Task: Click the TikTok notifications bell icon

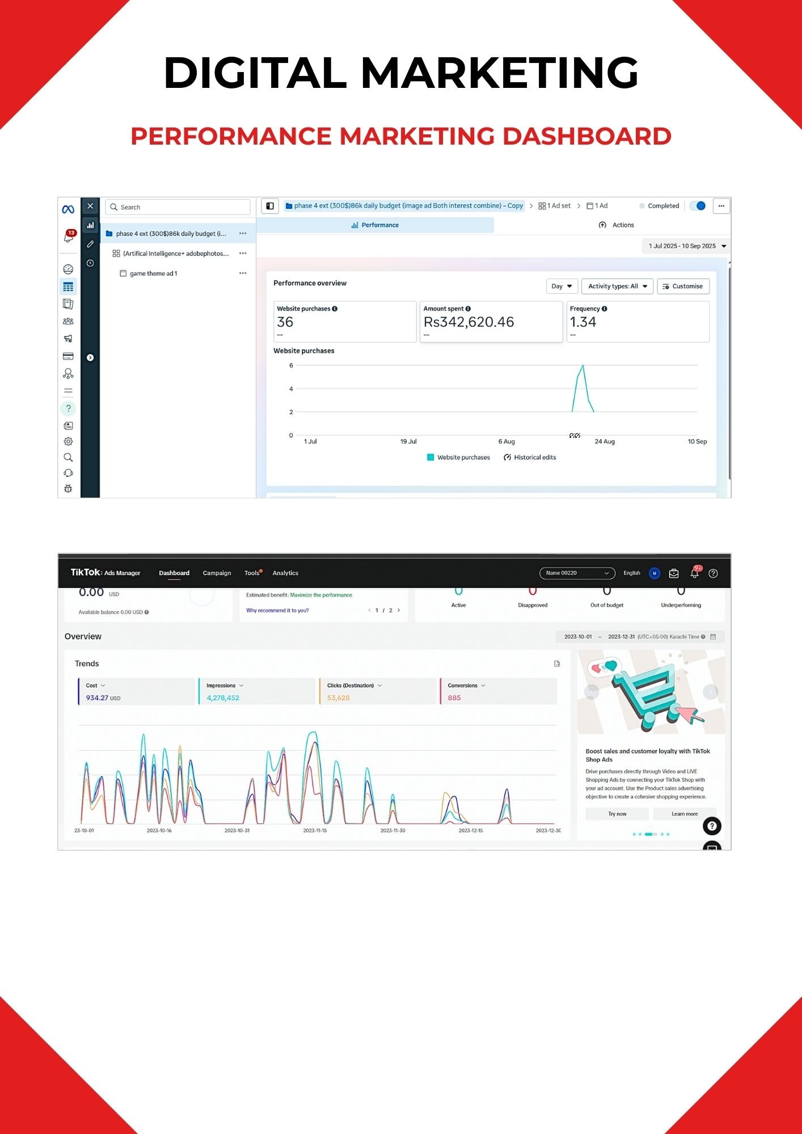Action: pos(694,573)
